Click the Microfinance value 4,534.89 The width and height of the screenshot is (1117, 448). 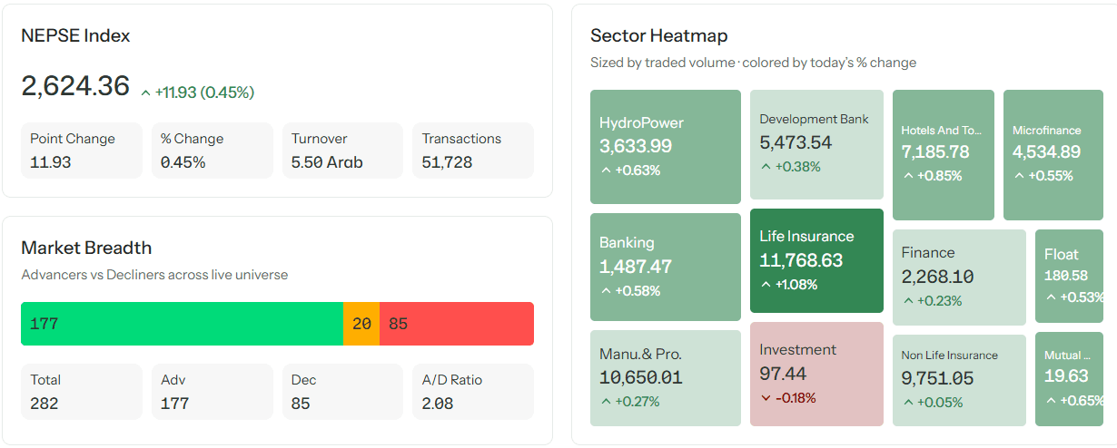point(1047,152)
